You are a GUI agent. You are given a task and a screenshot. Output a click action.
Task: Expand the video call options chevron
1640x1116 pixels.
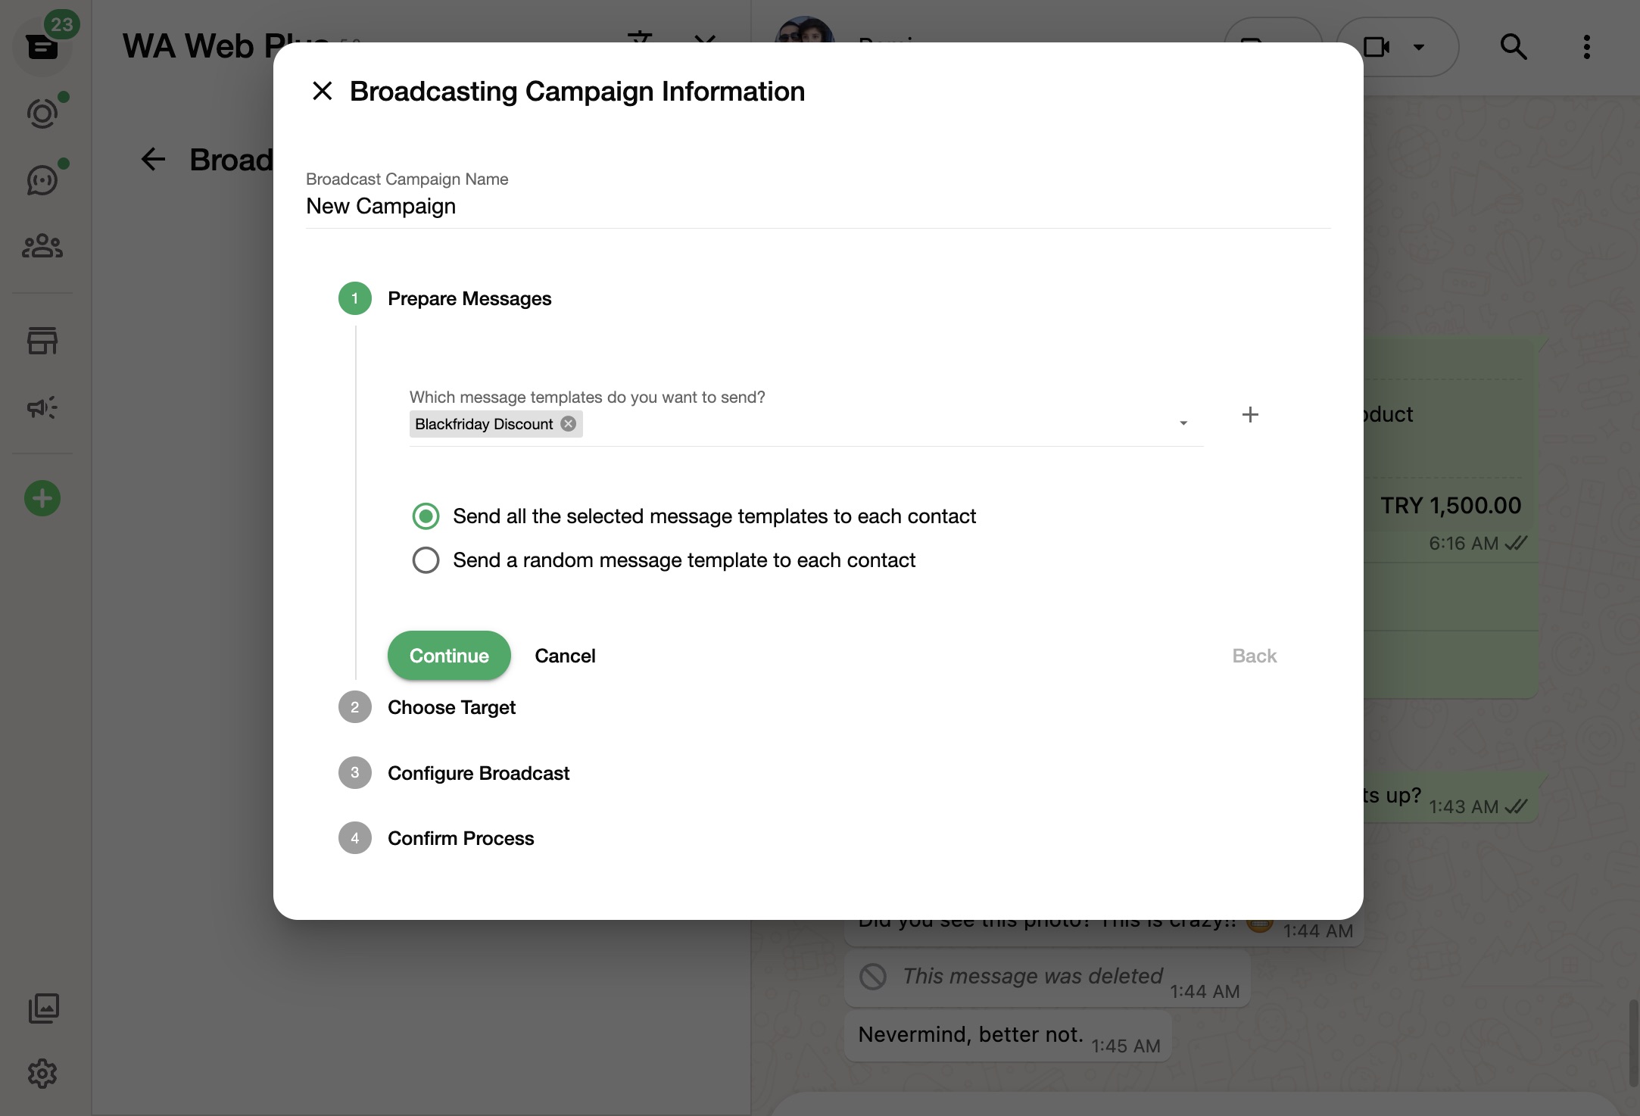tap(1417, 46)
